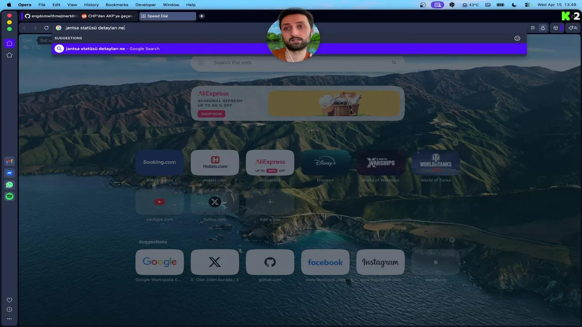Open macOS Control Center icon
Viewport: 582px width, 327px height.
pos(528,5)
